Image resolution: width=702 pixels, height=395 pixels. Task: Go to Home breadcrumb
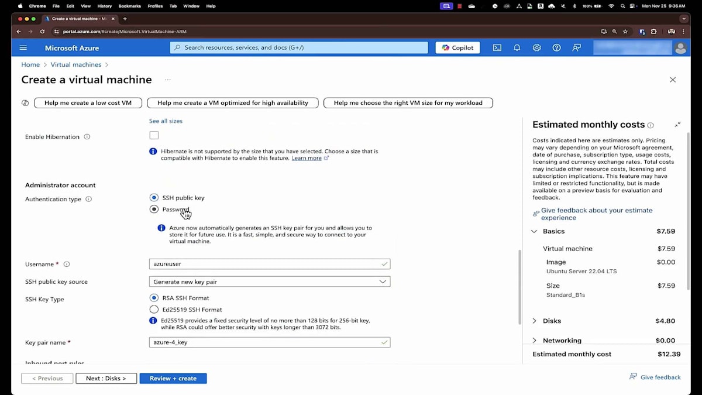pyautogui.click(x=30, y=65)
